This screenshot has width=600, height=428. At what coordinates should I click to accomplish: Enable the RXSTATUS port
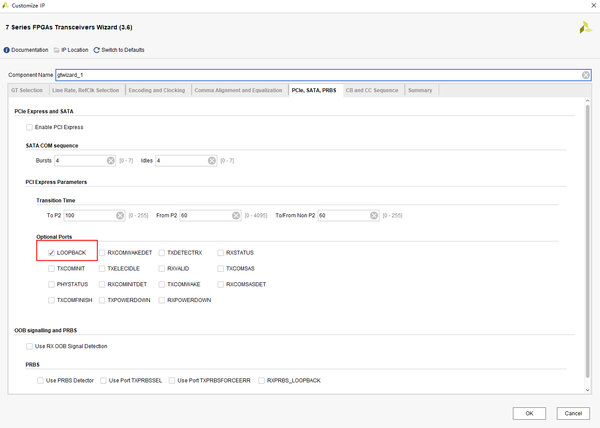221,253
